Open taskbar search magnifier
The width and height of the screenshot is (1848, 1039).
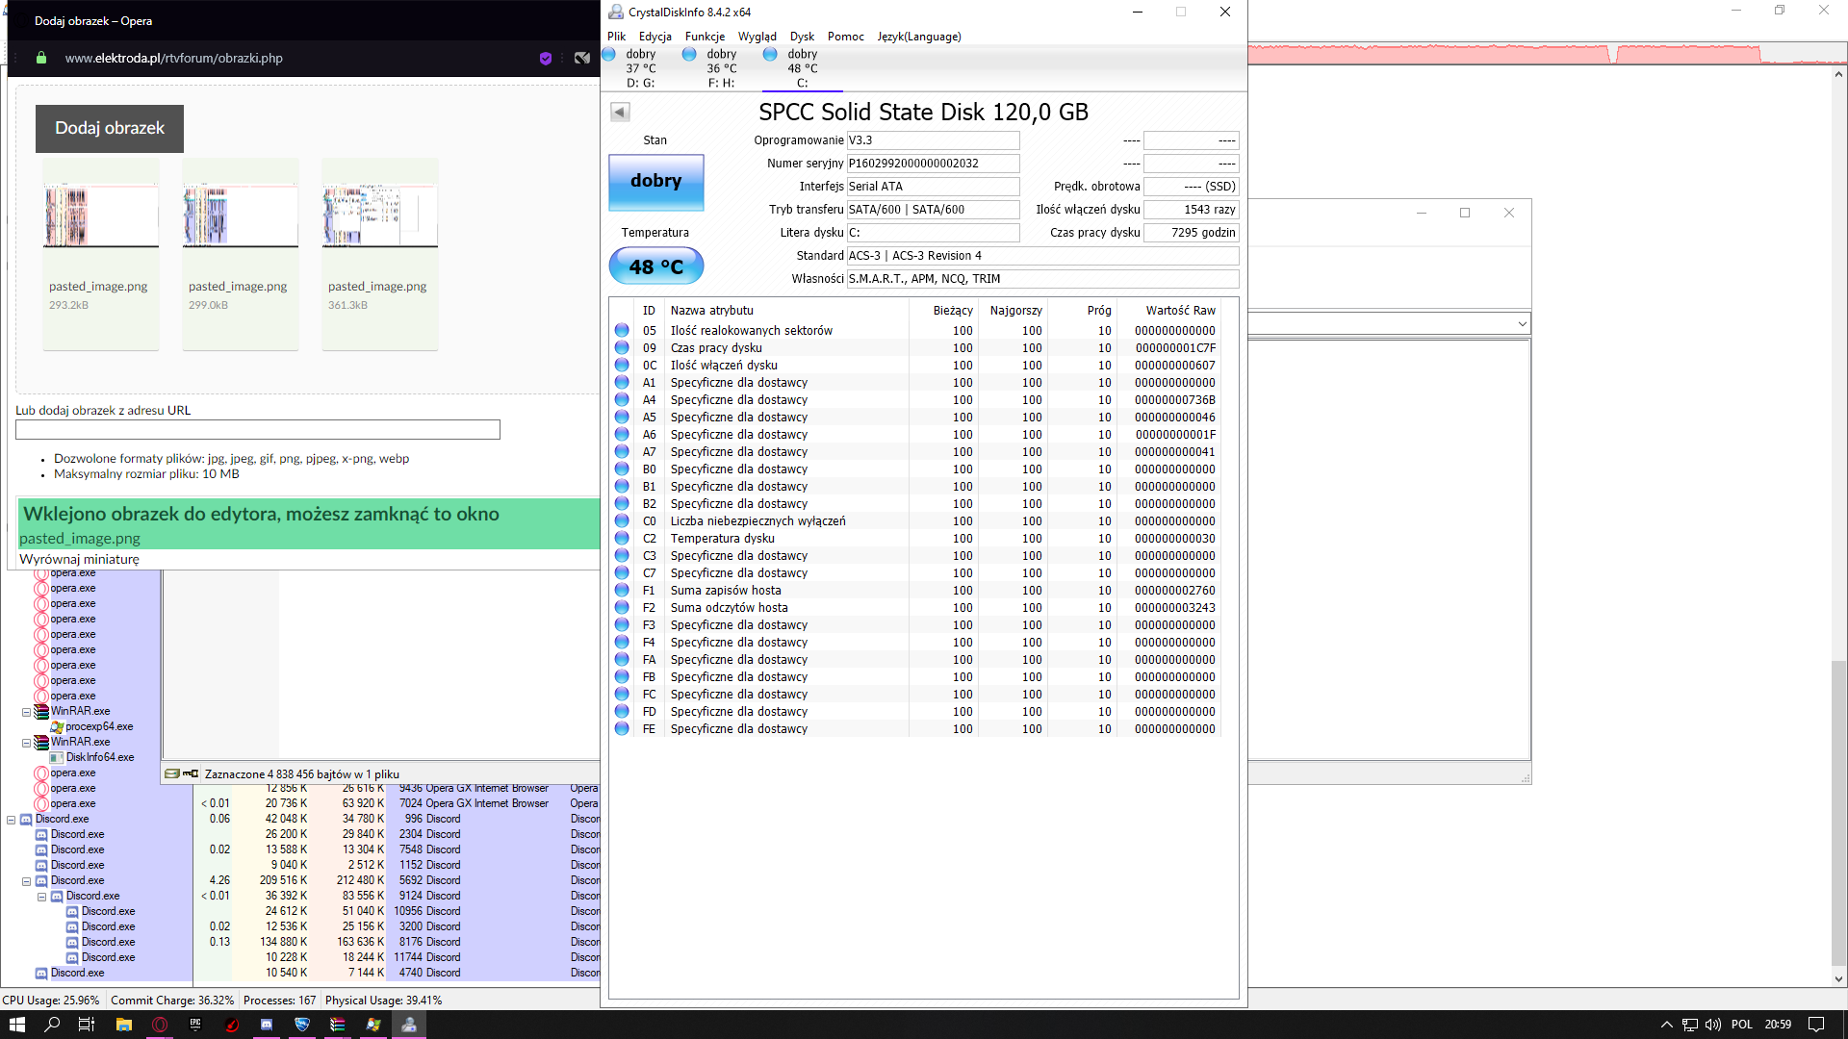(x=52, y=1025)
